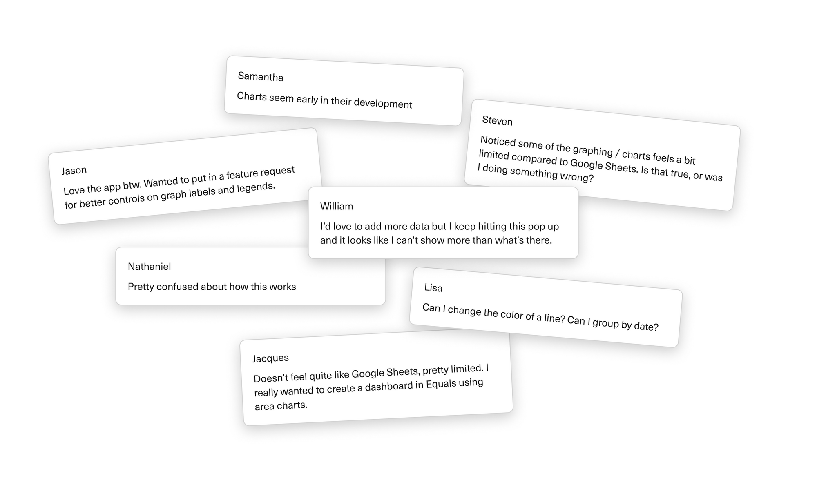This screenshot has width=817, height=498.
Task: Click the text "area charts." in Jacques's card
Action: pyautogui.click(x=281, y=406)
